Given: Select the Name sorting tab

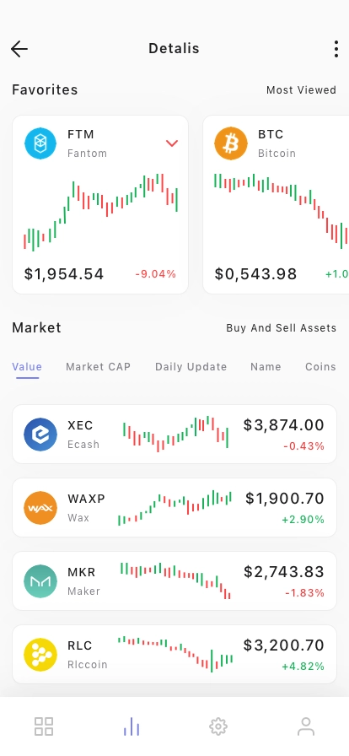Looking at the screenshot, I should 266,367.
